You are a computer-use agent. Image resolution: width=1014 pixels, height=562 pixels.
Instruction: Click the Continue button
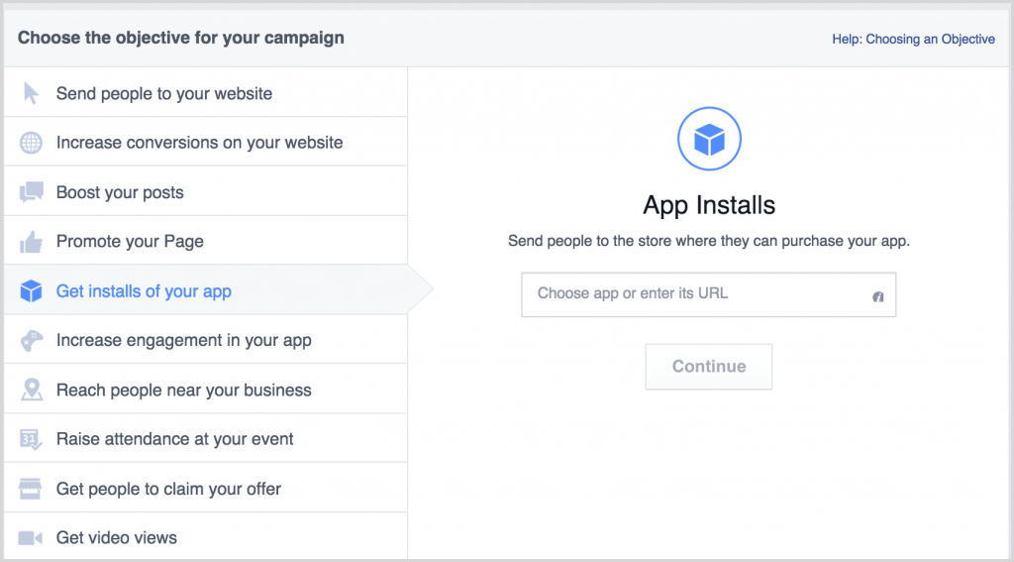pos(709,367)
